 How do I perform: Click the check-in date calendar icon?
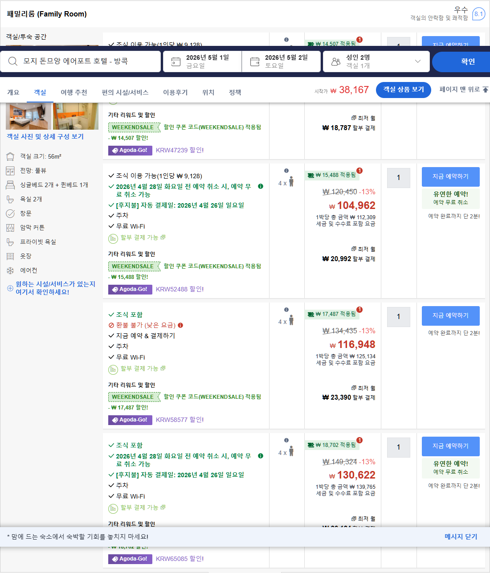pyautogui.click(x=176, y=61)
